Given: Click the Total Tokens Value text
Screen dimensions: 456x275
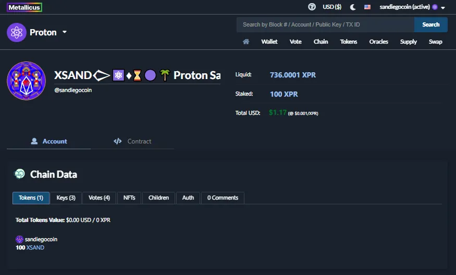Looking at the screenshot, I should tap(63, 220).
